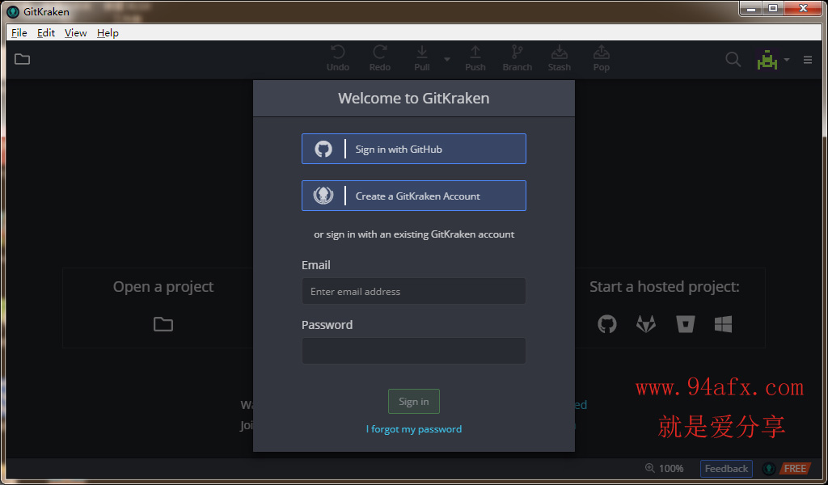Start a hosted project on GitLab icon
Screen dimensions: 828x485
(646, 324)
